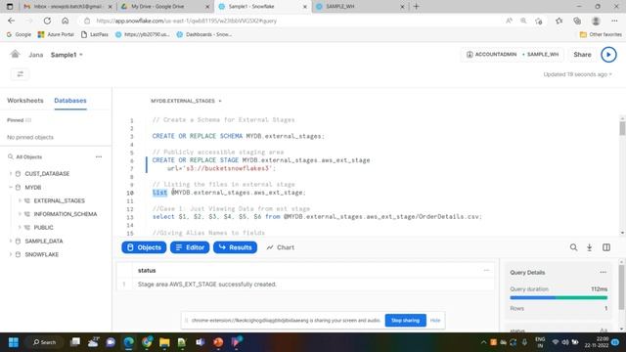Image resolution: width=626 pixels, height=352 pixels.
Task: Open browser favorites star icon
Action: tap(559, 21)
